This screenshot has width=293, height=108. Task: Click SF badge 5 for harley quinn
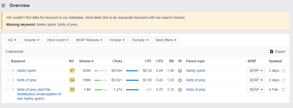coord(180,71)
